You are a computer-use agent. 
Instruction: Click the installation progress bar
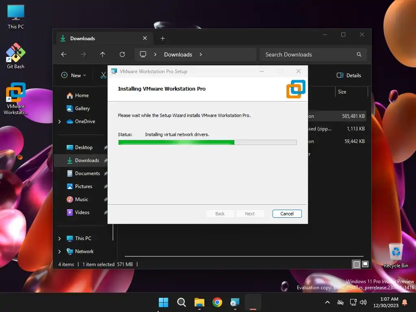click(x=208, y=143)
